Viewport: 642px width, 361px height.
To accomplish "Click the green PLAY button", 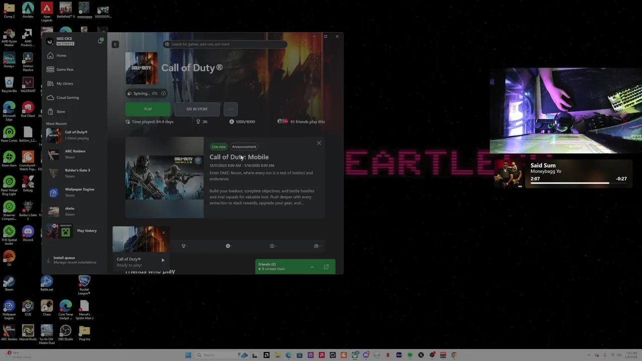I will [148, 109].
